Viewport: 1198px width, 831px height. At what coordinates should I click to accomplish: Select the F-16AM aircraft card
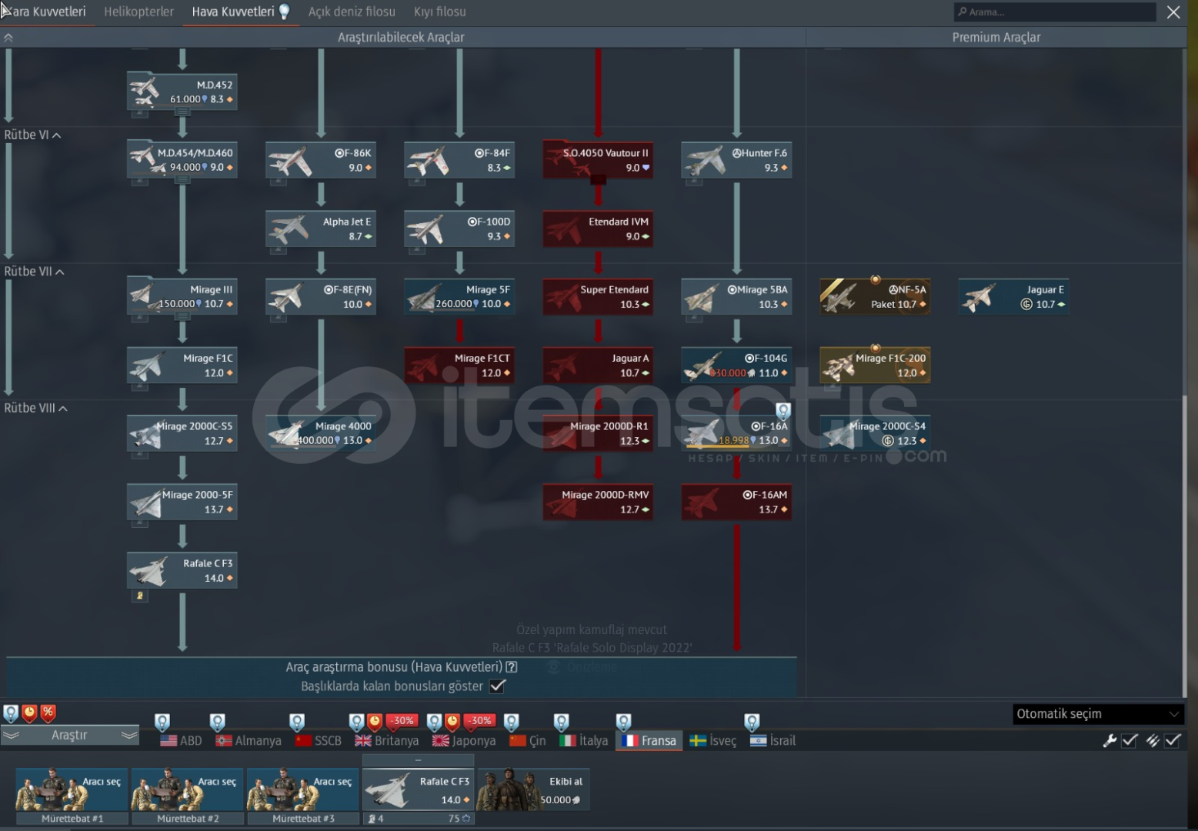click(x=736, y=502)
